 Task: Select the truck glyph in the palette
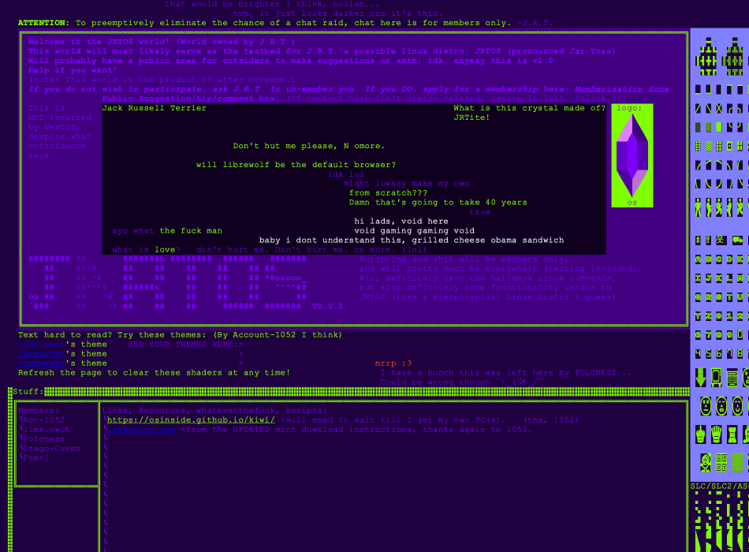737,240
